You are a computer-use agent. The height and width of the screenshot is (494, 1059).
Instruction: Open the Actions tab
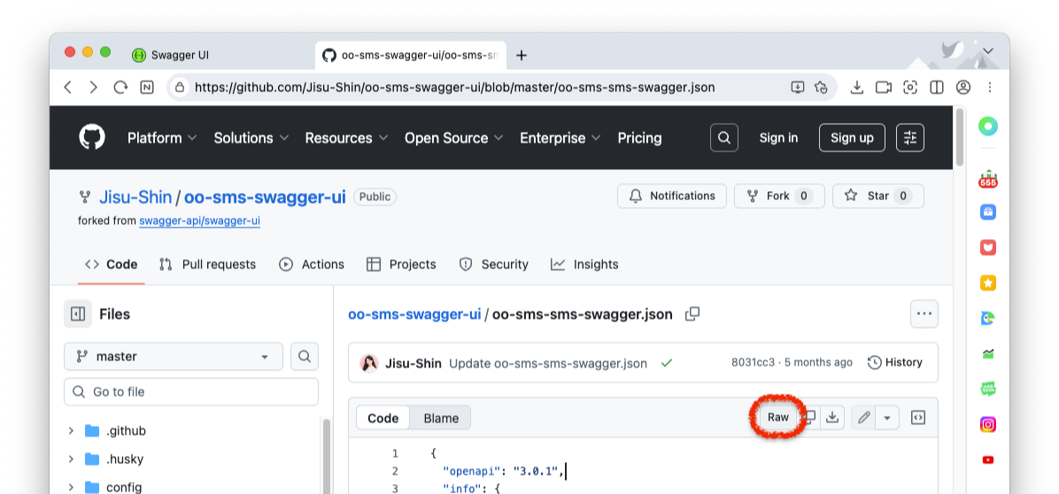click(x=312, y=265)
